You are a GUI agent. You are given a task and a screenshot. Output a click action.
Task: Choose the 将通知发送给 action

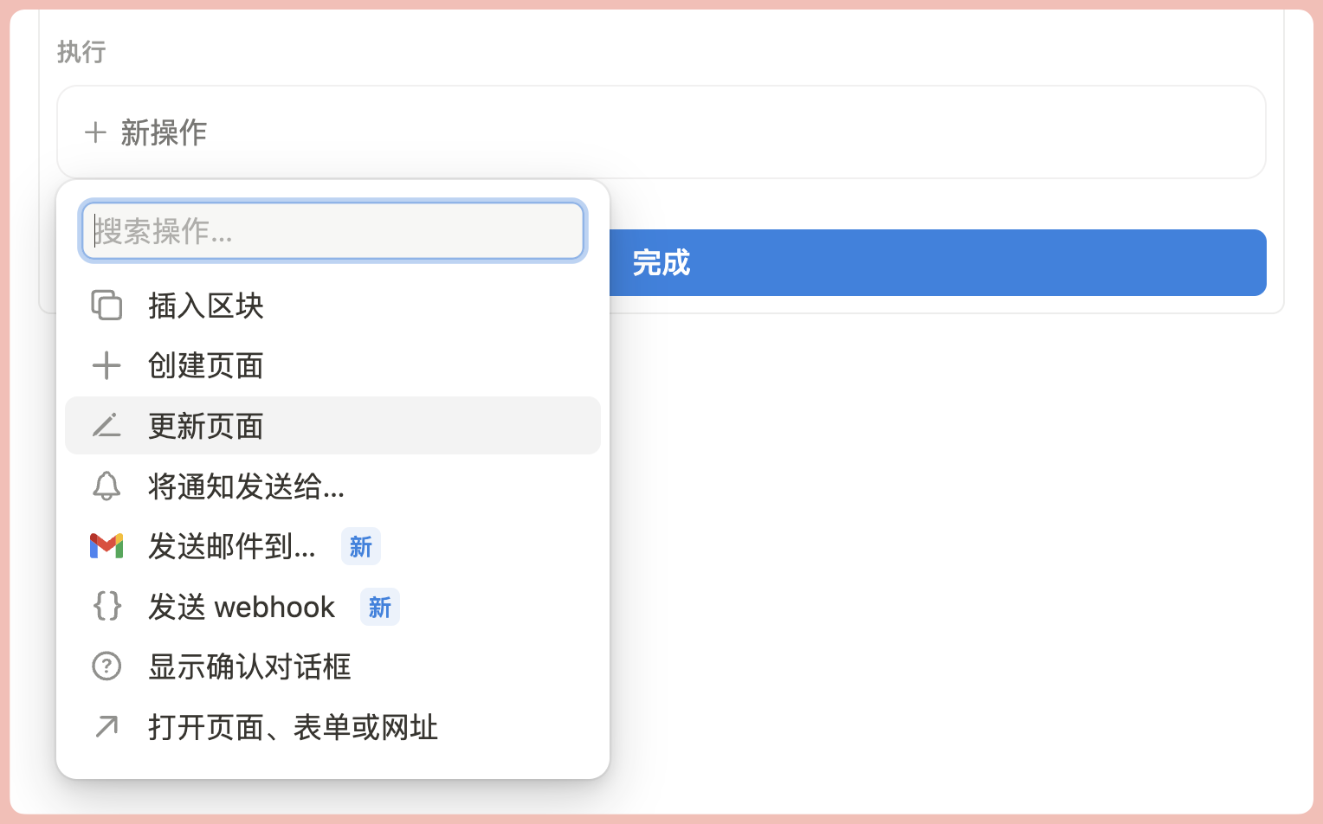[x=247, y=486]
